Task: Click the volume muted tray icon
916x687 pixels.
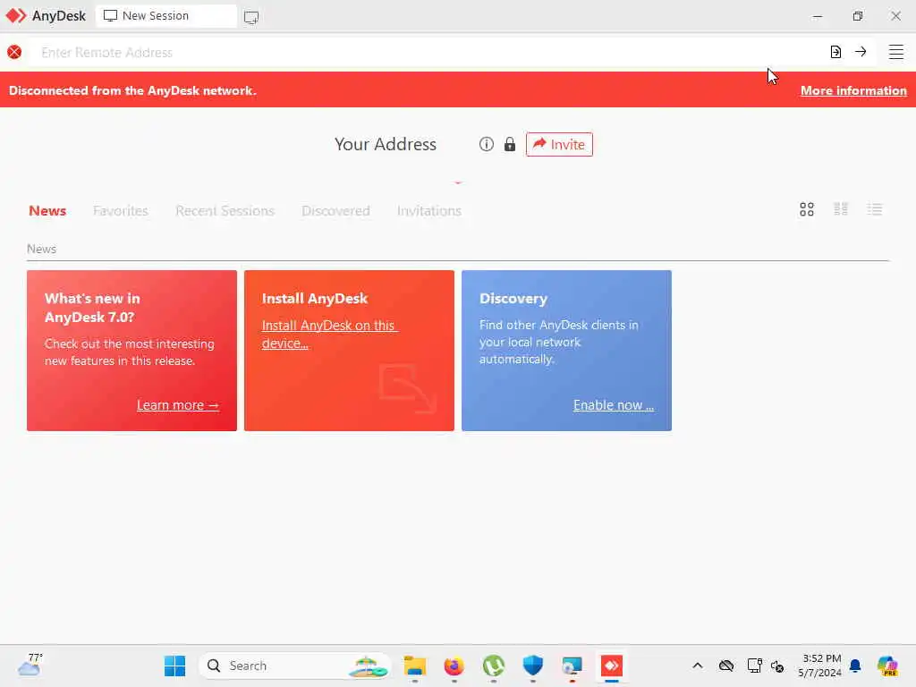Action: (x=777, y=666)
